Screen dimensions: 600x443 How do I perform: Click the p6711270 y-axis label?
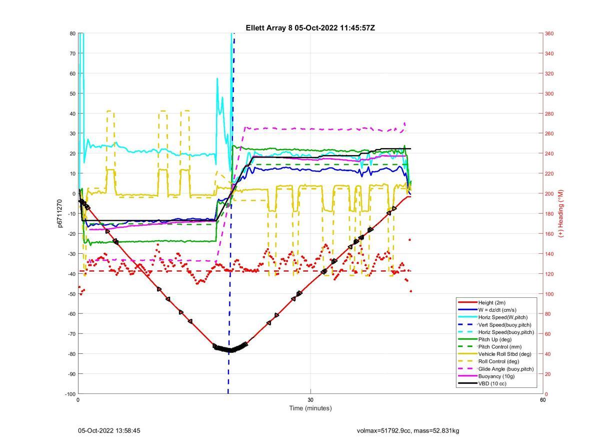pyautogui.click(x=60, y=214)
